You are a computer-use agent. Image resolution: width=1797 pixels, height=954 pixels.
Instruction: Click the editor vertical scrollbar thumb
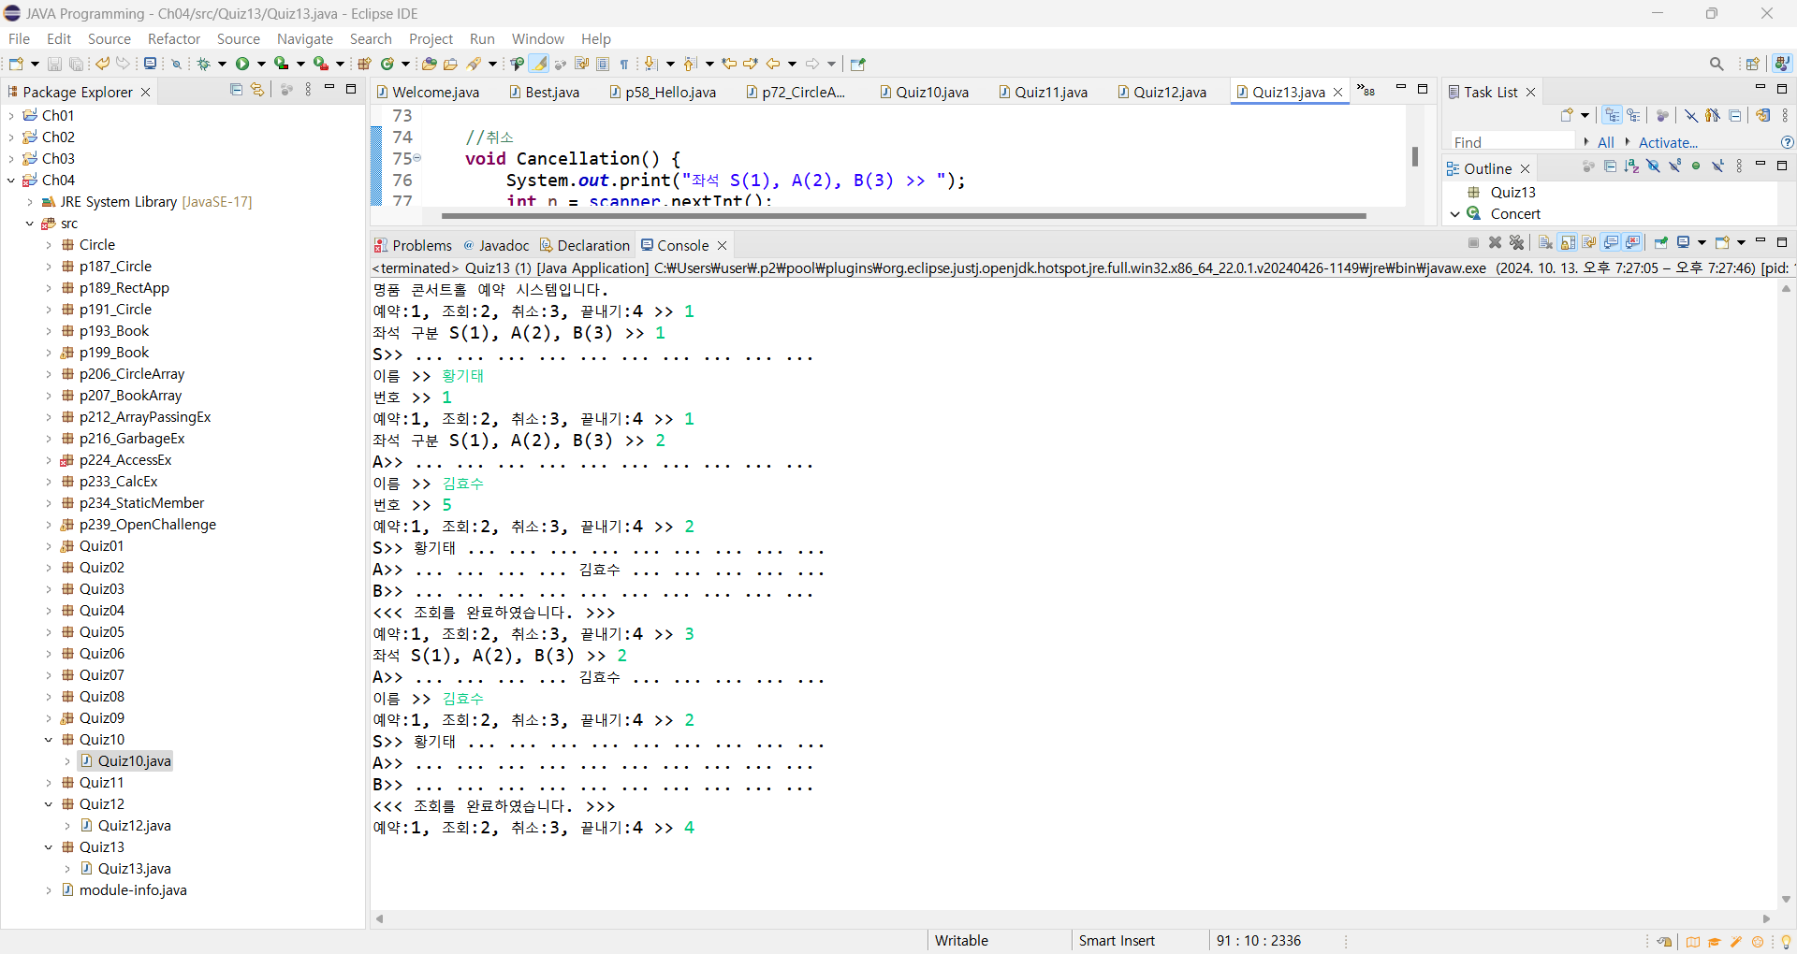point(1414,156)
